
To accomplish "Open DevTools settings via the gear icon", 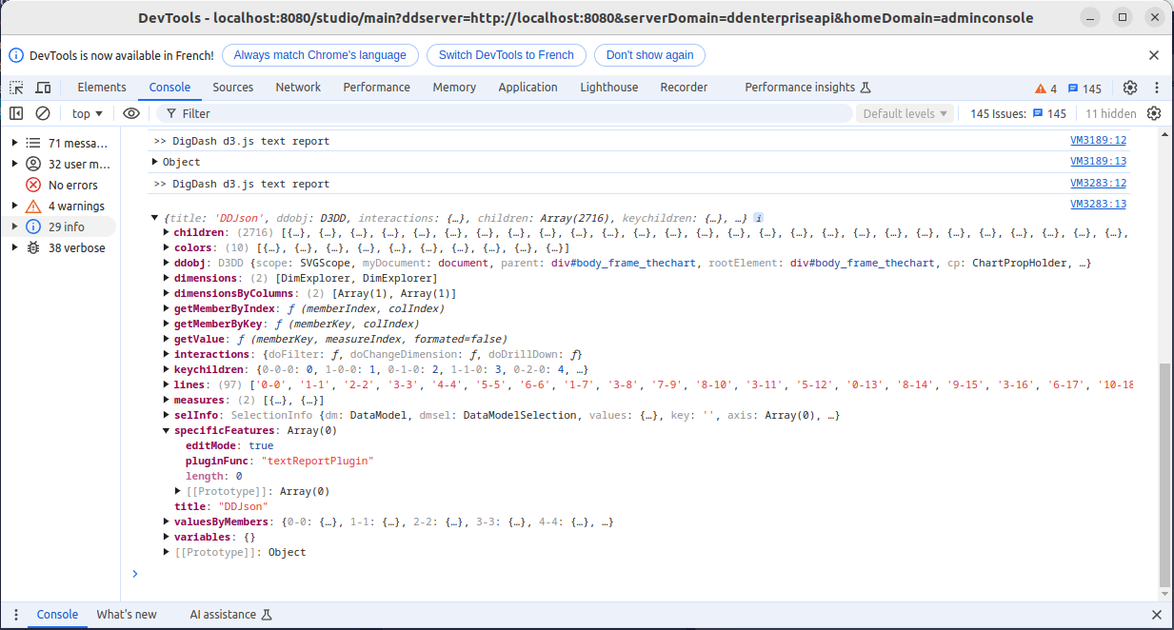I will 1130,88.
